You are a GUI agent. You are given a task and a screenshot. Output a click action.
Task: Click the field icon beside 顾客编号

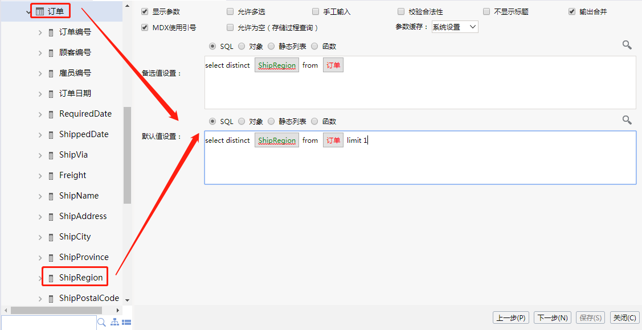pos(51,53)
